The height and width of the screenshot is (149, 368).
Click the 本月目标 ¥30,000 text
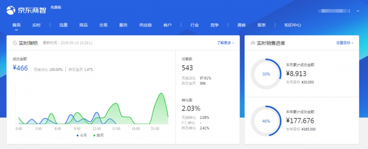[300, 82]
